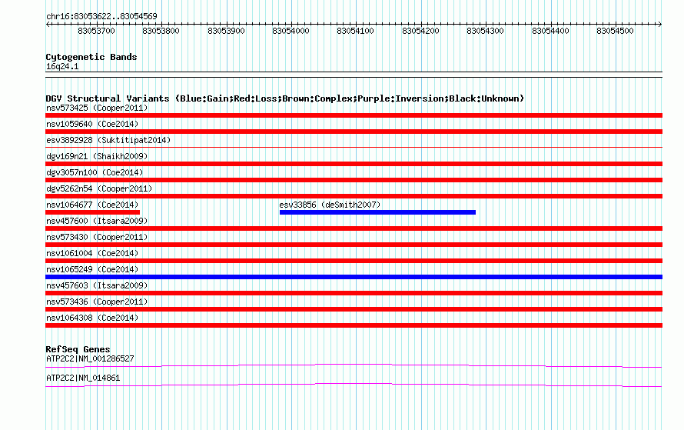Image resolution: width=684 pixels, height=430 pixels.
Task: Click the ruler's left arrowhead
Action: coord(48,24)
